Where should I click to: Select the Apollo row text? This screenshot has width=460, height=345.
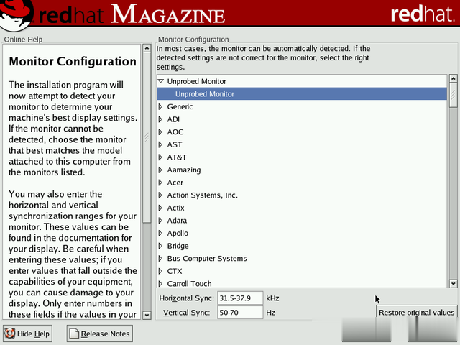pyautogui.click(x=178, y=233)
